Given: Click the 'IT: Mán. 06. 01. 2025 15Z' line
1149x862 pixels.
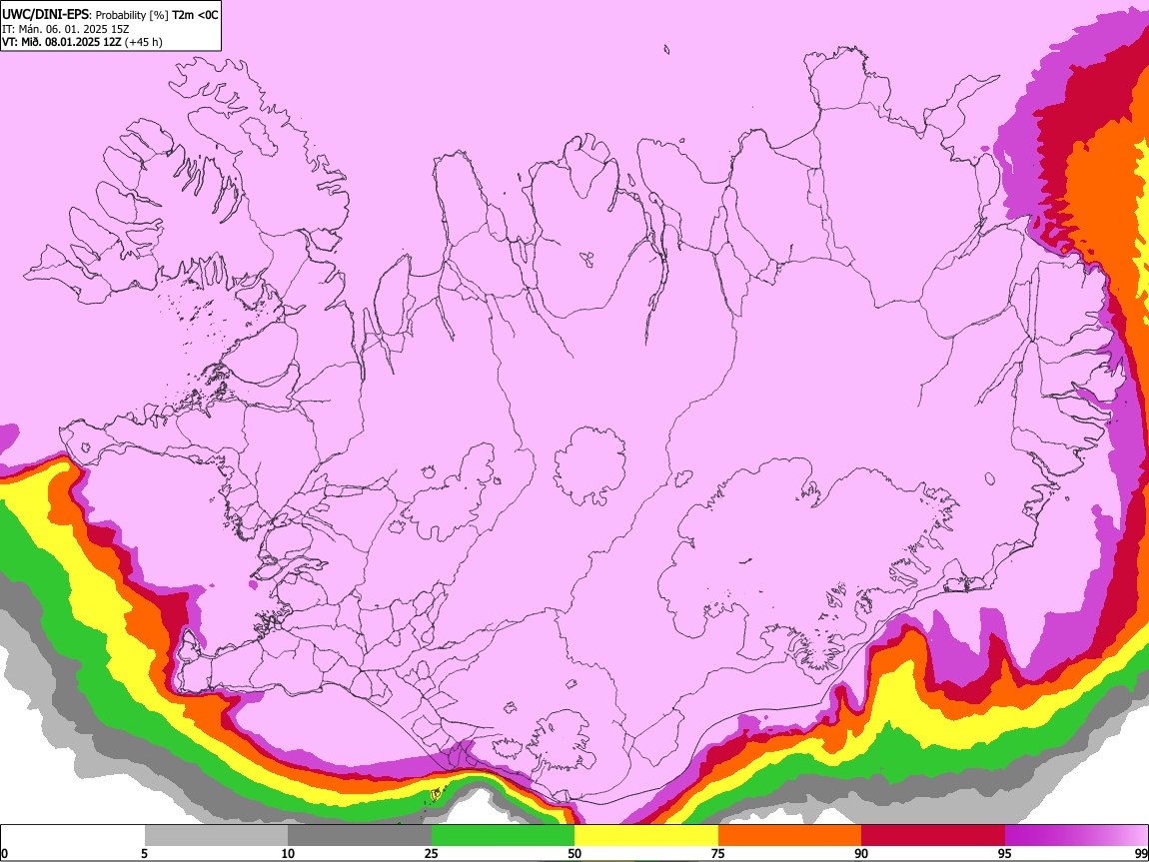Looking at the screenshot, I should click(x=65, y=29).
